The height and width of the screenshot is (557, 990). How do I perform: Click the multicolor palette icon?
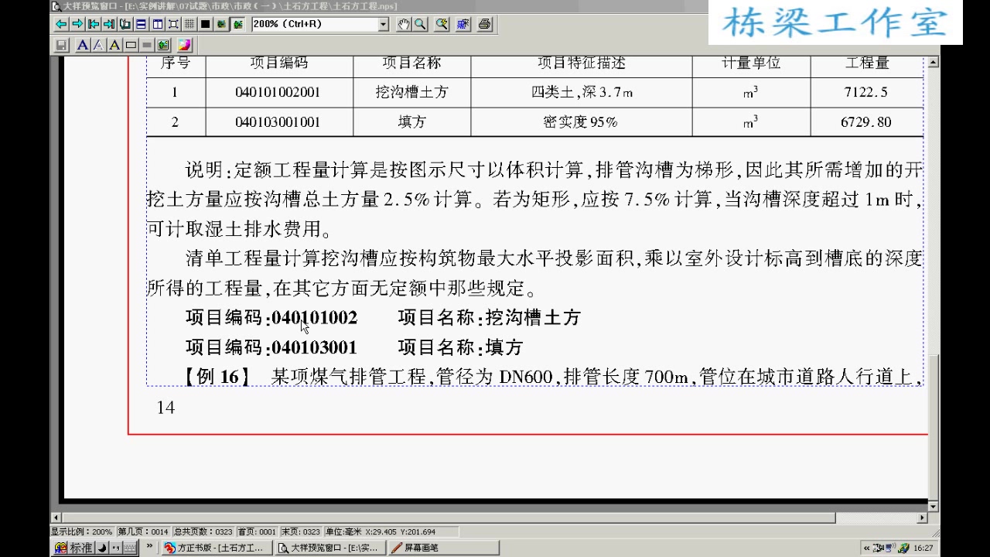pos(184,45)
